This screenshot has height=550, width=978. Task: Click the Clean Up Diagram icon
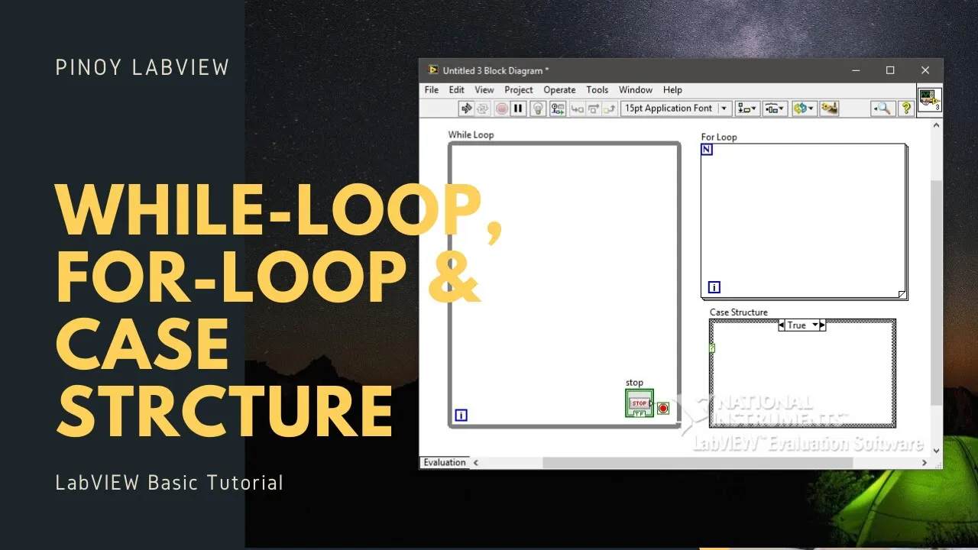tap(829, 108)
